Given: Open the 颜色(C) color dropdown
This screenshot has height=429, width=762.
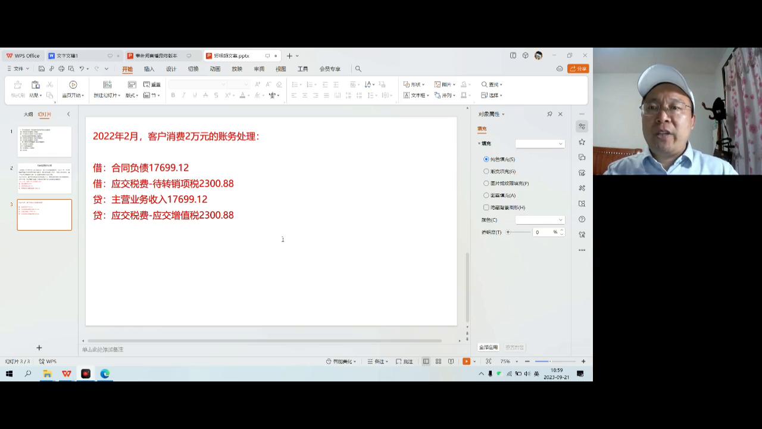Looking at the screenshot, I should click(539, 219).
